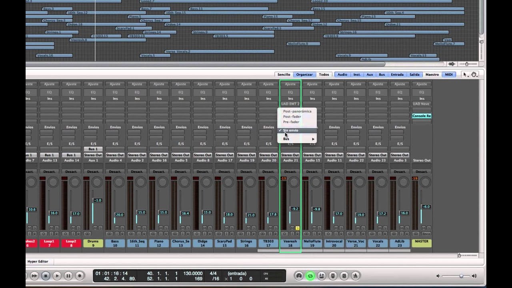Select the pointer tool in the mixer
Viewport: 512px width, 288px height.
coord(465,74)
